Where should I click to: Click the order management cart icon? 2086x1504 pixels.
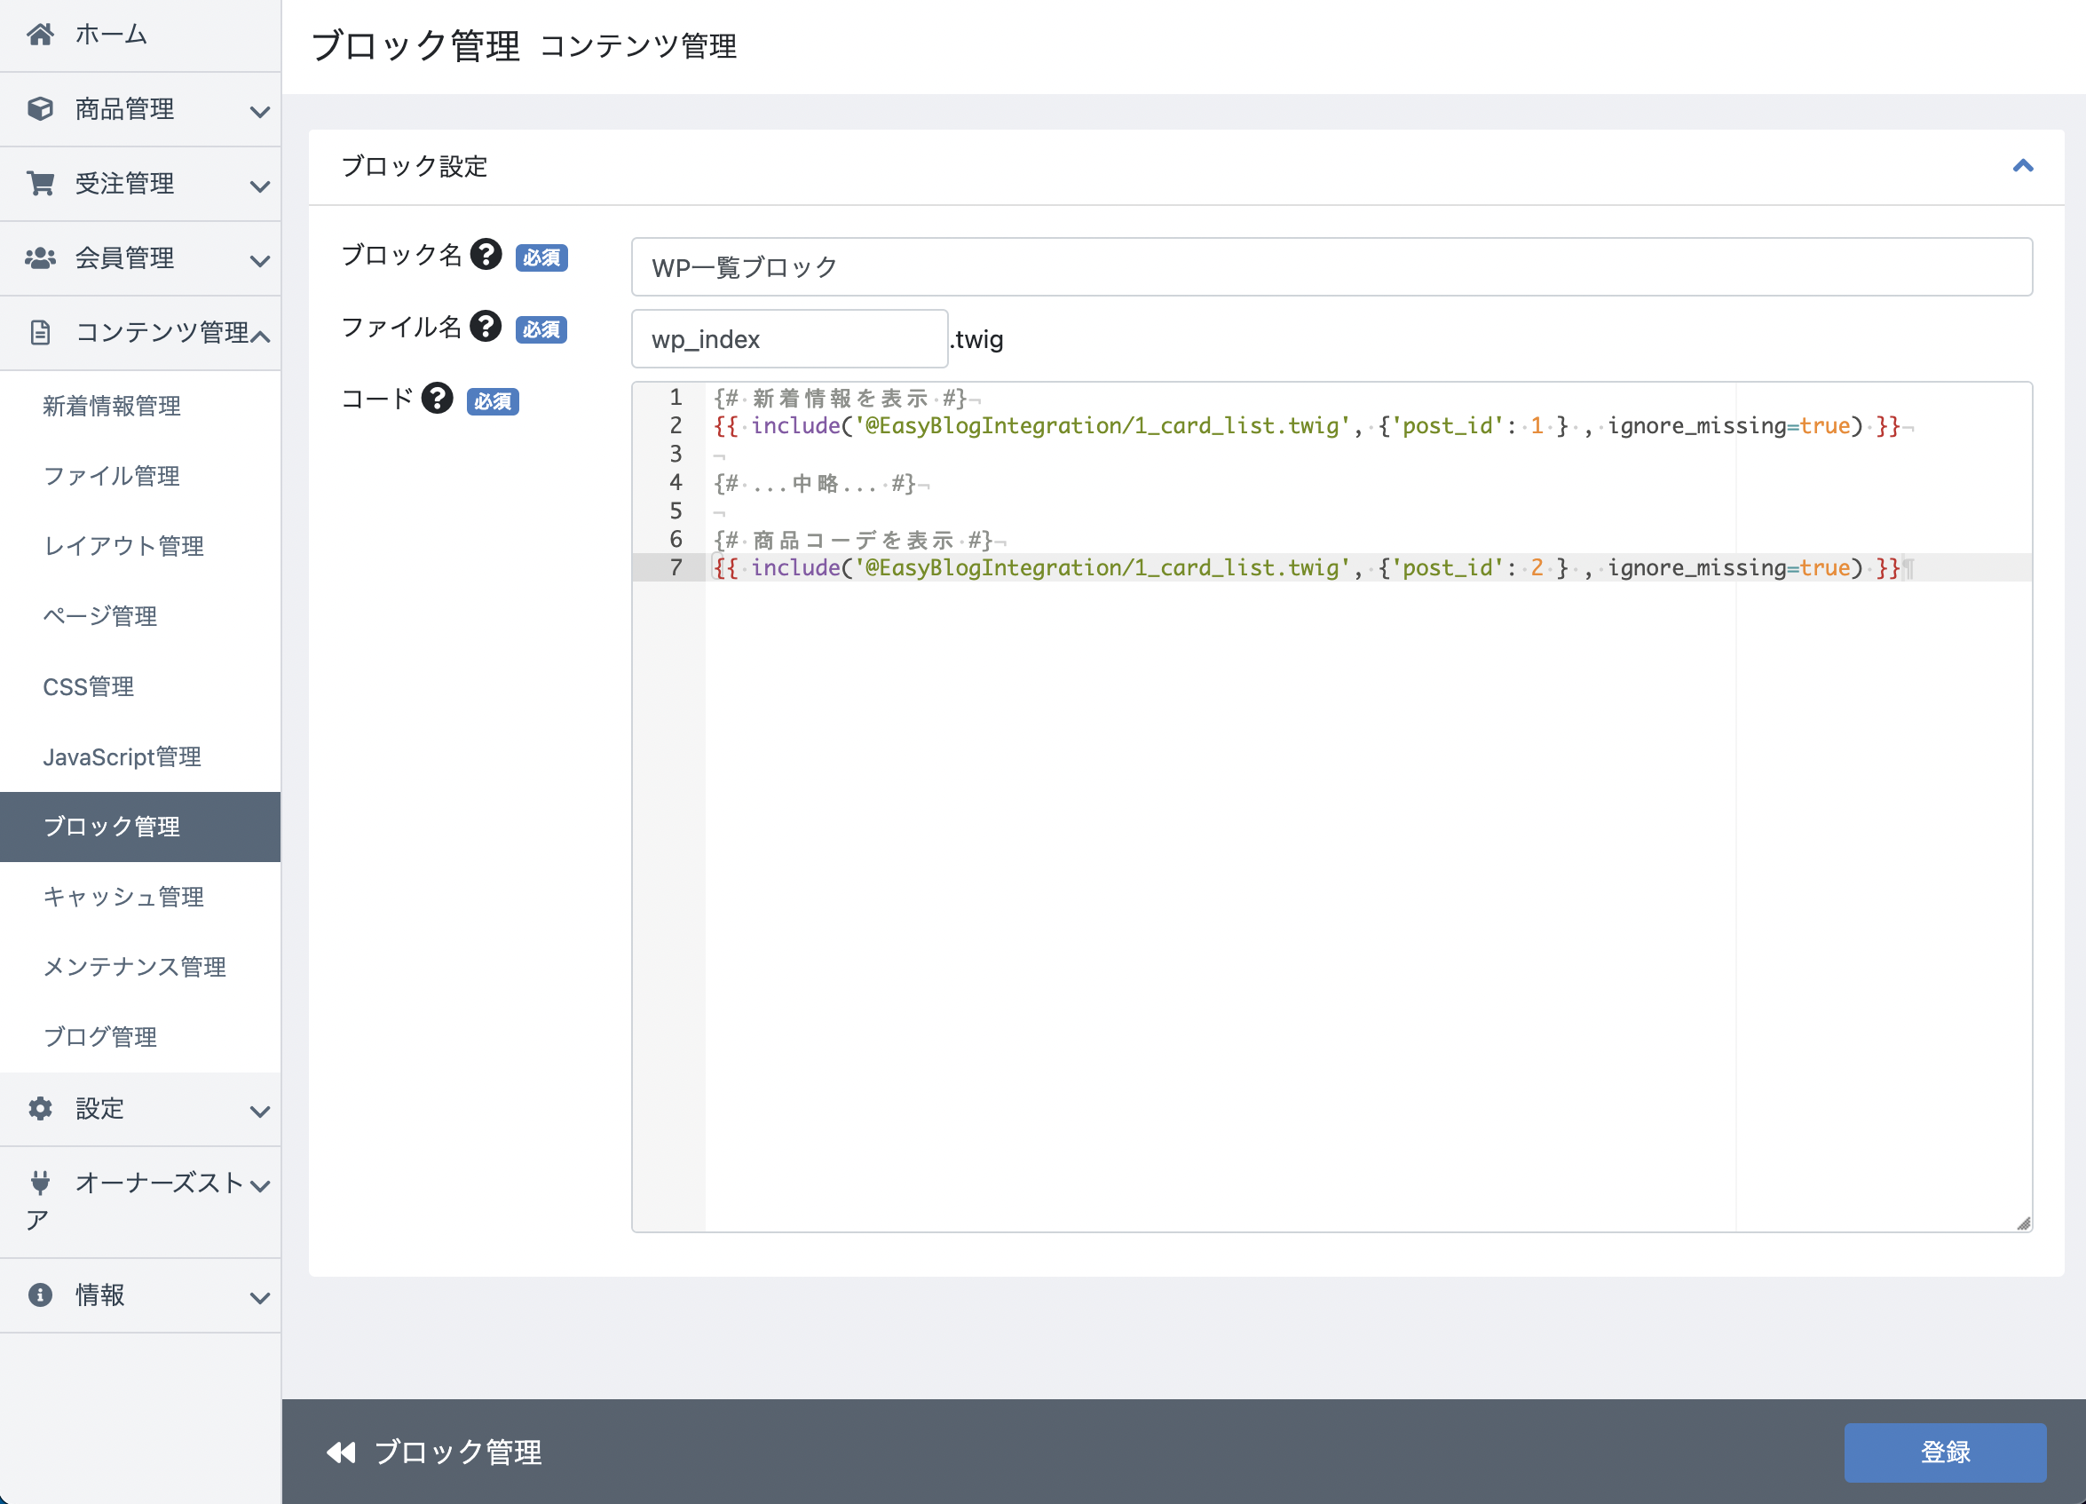pyautogui.click(x=40, y=183)
